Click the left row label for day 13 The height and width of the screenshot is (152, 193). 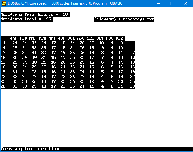coord(3,62)
